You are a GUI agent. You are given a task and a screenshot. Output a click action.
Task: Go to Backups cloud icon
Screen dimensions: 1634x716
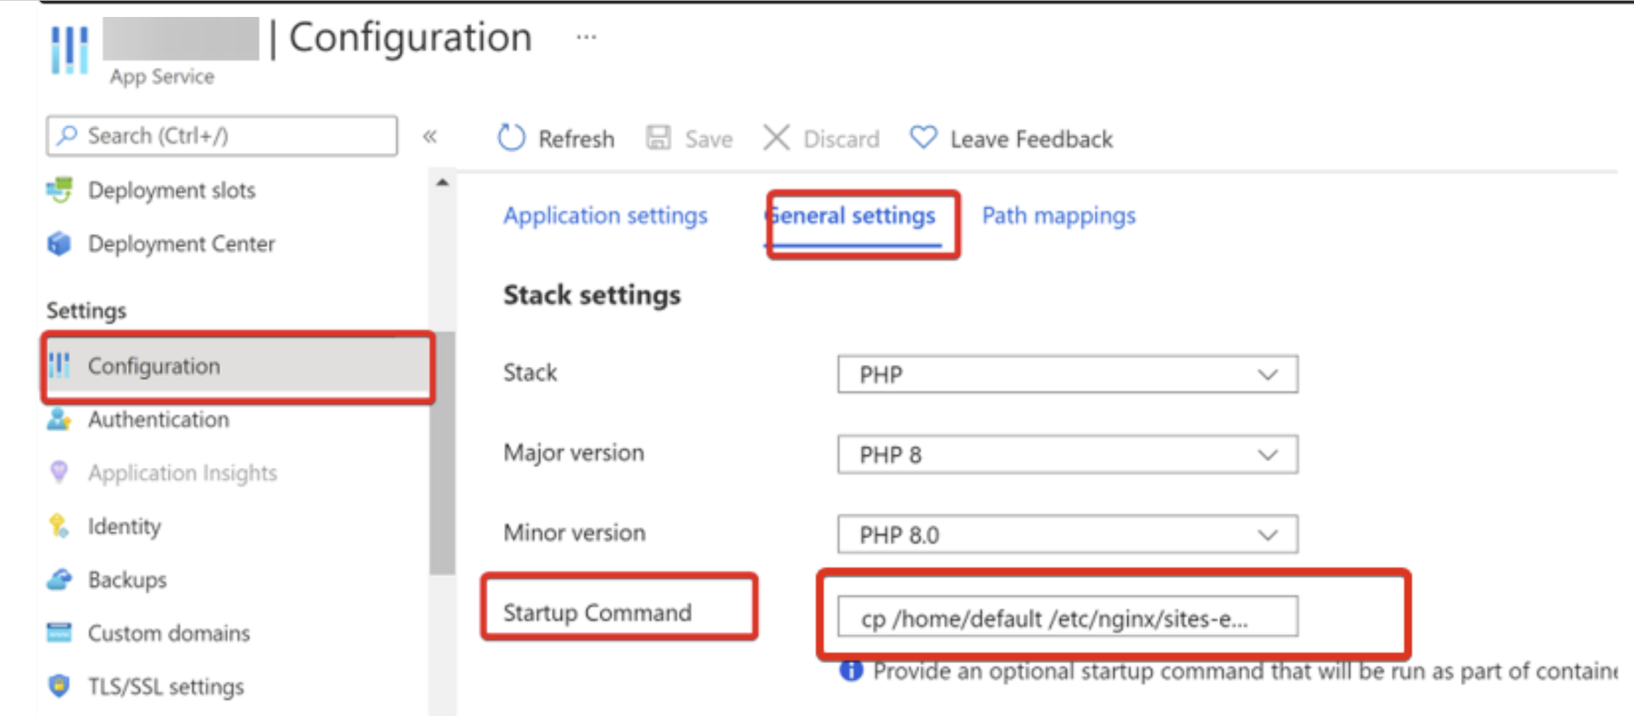click(x=59, y=580)
